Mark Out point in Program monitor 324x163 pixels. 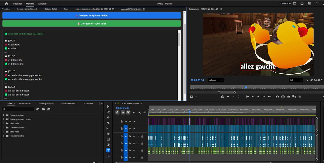239,96
